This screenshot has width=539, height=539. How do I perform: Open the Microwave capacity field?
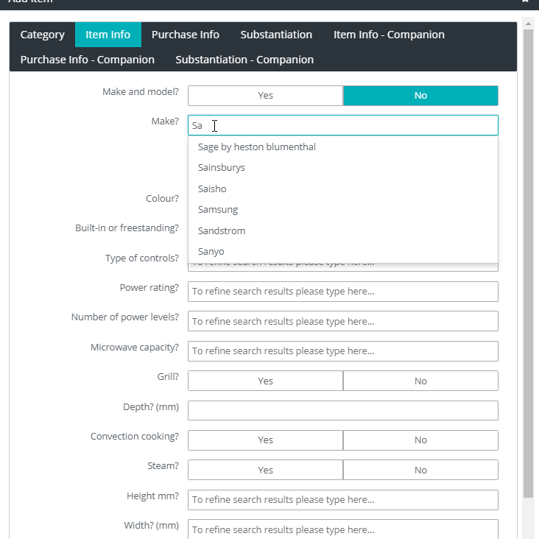342,351
